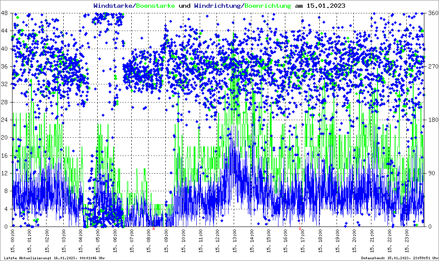
Task: Click the Datenstand timestamp footer
Action: point(400,258)
